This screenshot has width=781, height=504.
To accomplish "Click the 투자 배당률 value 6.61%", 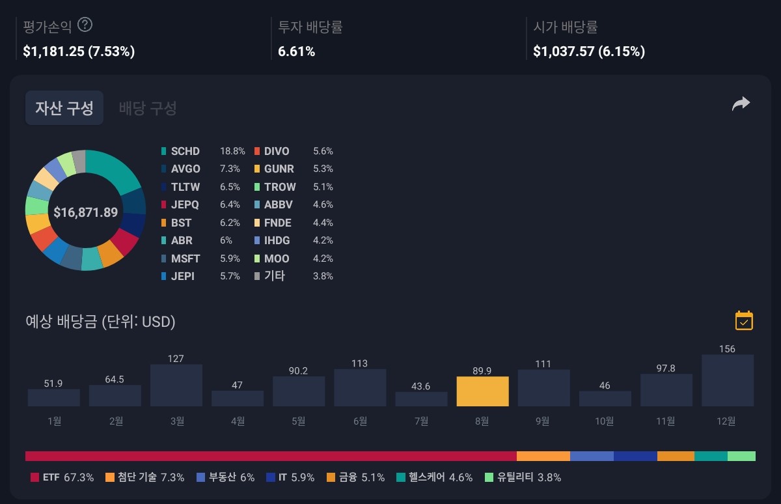I will 297,51.
